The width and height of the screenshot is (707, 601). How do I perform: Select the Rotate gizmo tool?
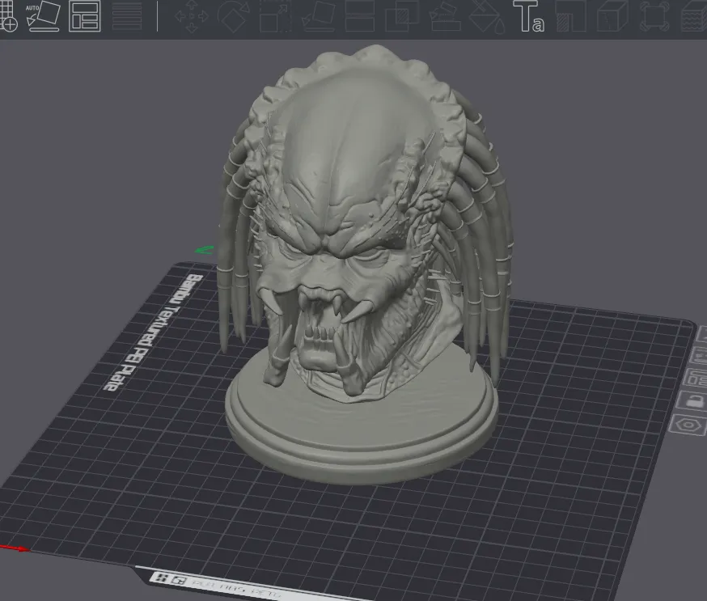pyautogui.click(x=234, y=16)
